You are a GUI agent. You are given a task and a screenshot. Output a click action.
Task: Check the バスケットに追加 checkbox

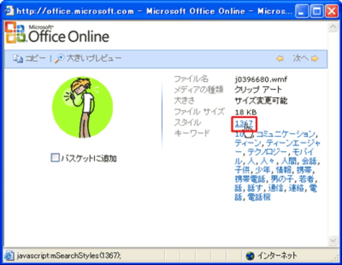tap(55, 158)
